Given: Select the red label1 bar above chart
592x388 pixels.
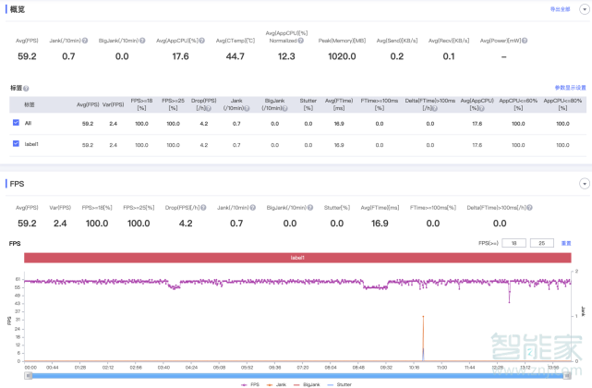Looking at the screenshot, I should pyautogui.click(x=297, y=258).
